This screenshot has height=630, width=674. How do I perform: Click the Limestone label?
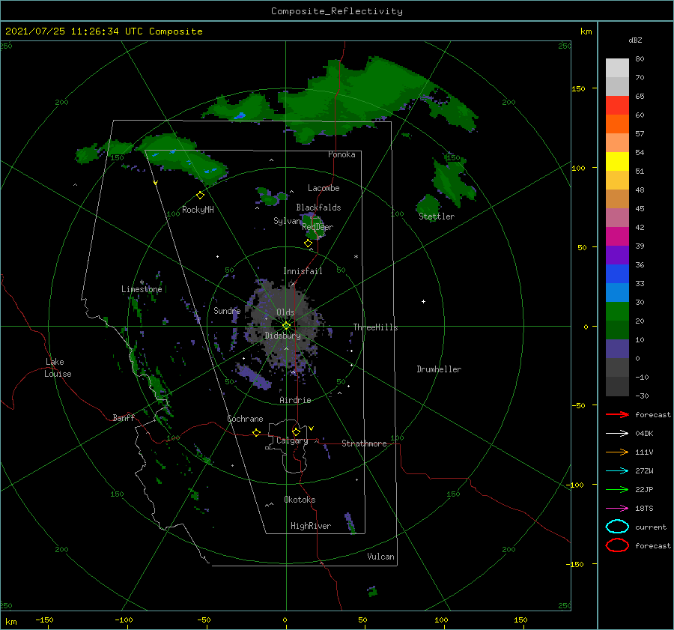point(142,289)
